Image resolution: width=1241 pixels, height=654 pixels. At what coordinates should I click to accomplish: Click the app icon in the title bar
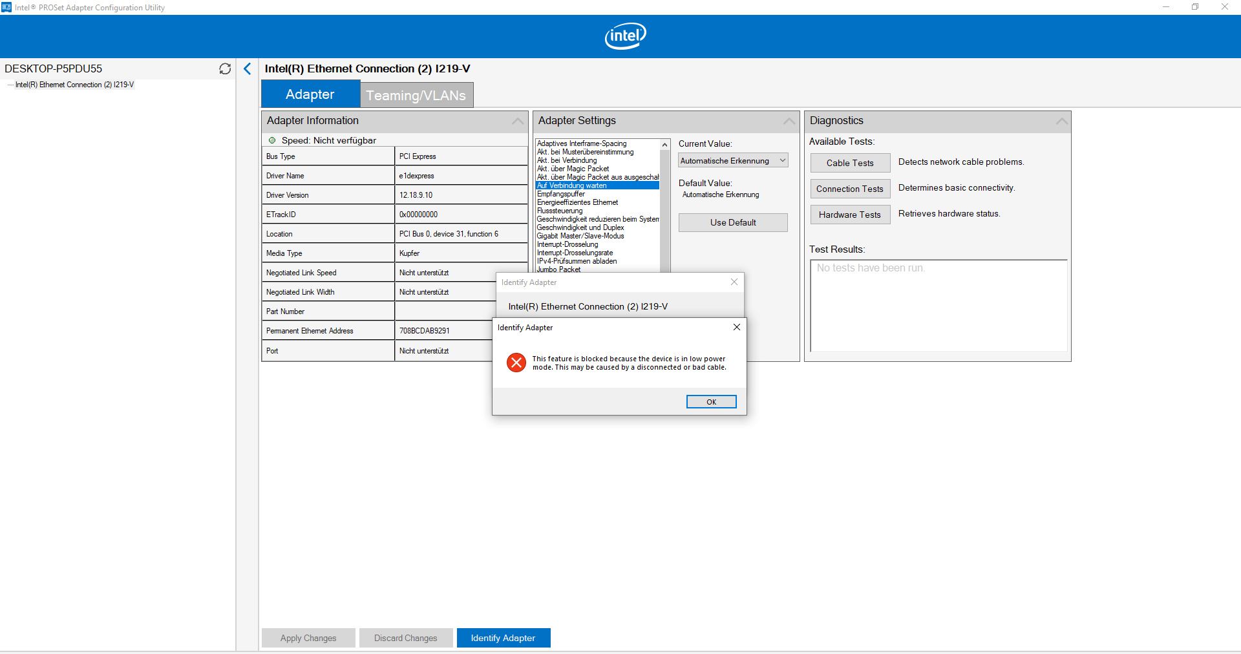click(x=6, y=7)
